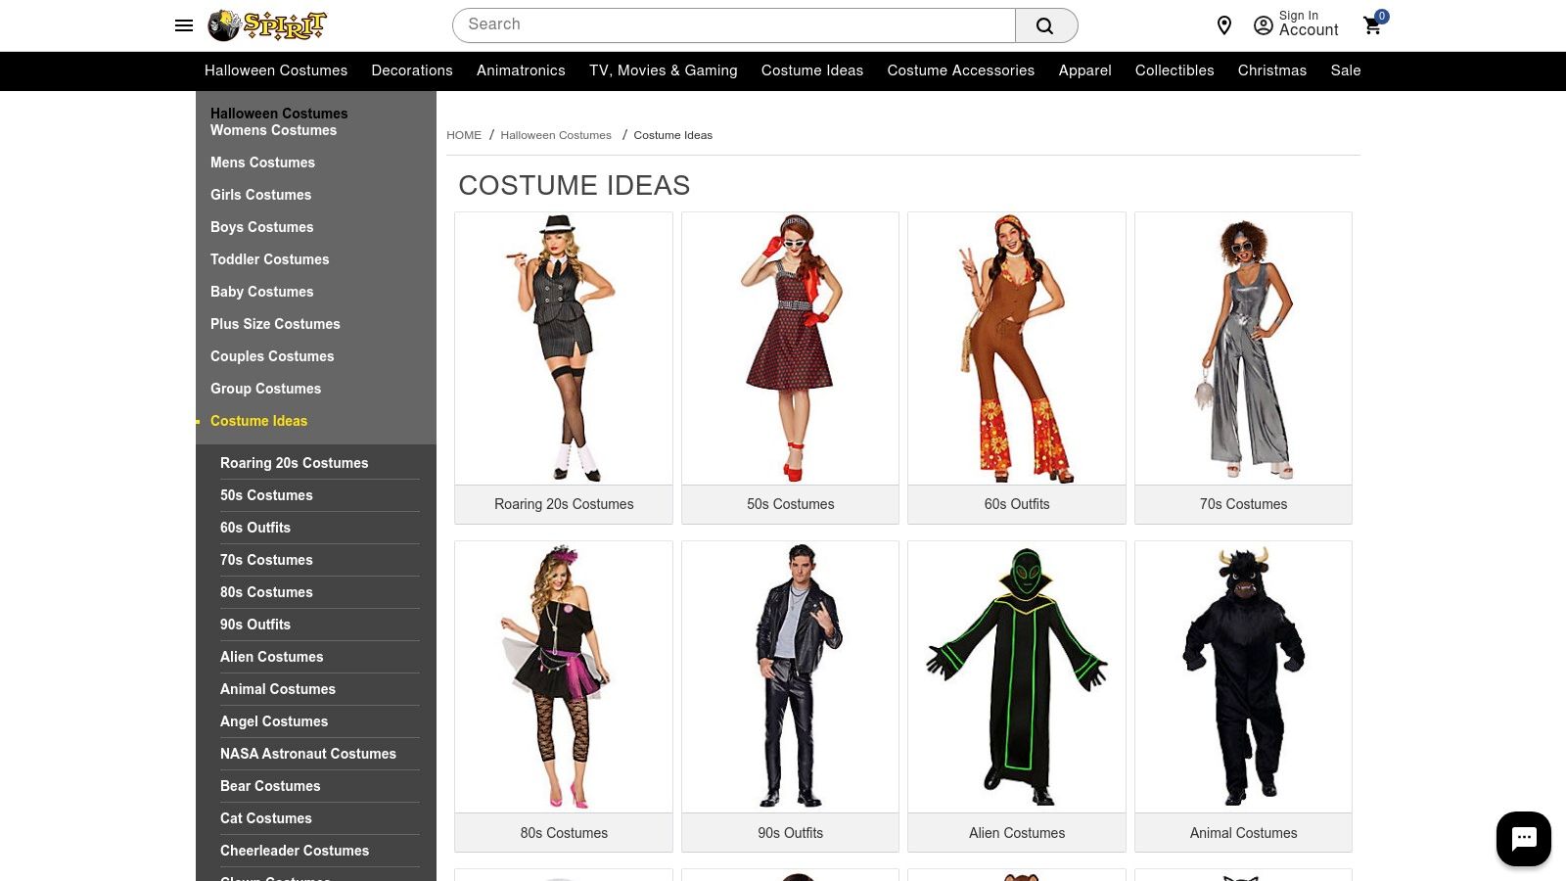Open the Christmas nav menu
The height and width of the screenshot is (881, 1566).
tap(1272, 70)
